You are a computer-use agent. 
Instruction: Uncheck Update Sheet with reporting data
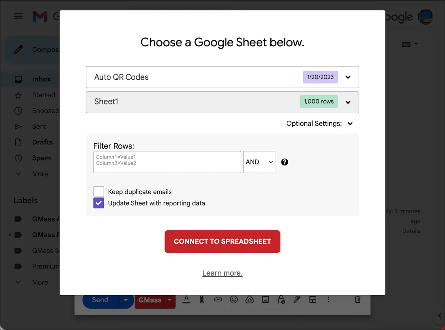click(99, 203)
